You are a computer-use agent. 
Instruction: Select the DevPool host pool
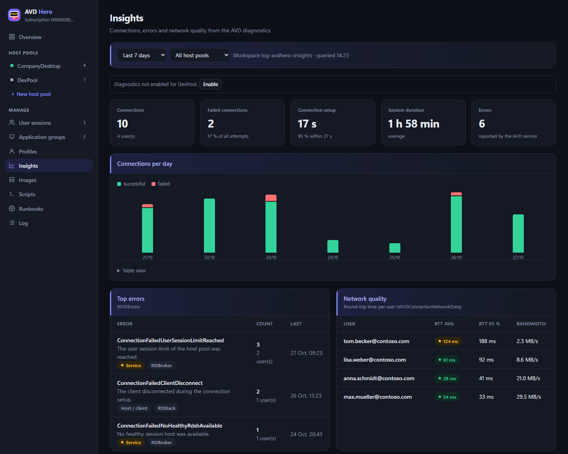[x=49, y=80]
